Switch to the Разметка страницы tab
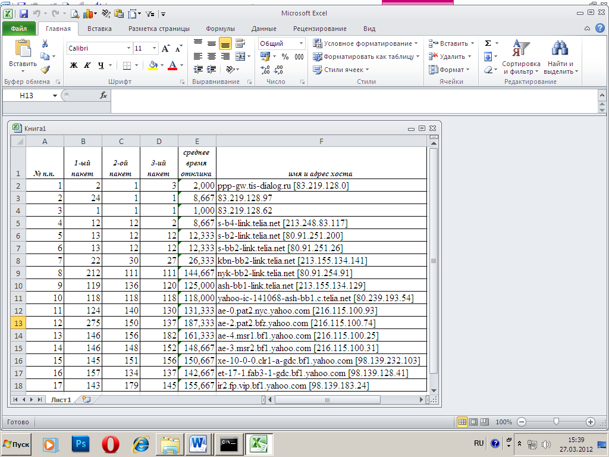The width and height of the screenshot is (609, 457). (x=159, y=29)
